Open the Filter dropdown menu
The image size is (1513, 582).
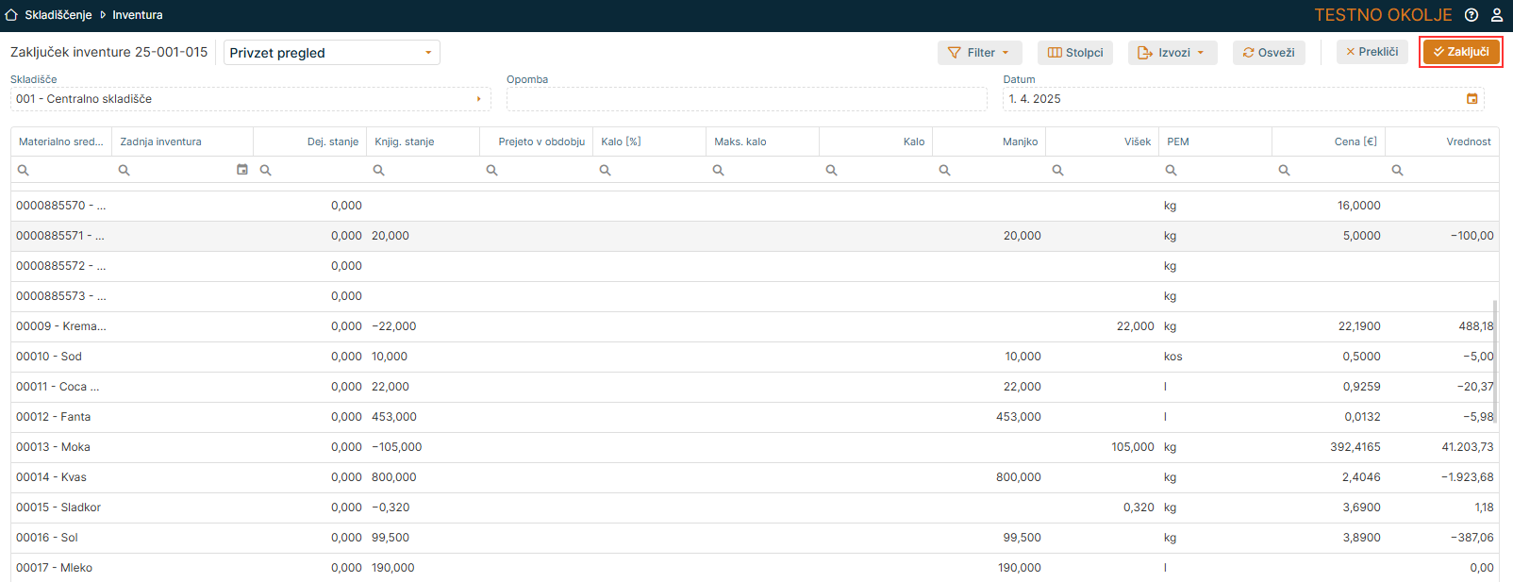tap(978, 53)
